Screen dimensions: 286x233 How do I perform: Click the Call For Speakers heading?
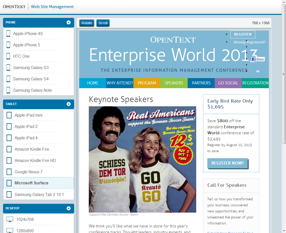[227, 185]
